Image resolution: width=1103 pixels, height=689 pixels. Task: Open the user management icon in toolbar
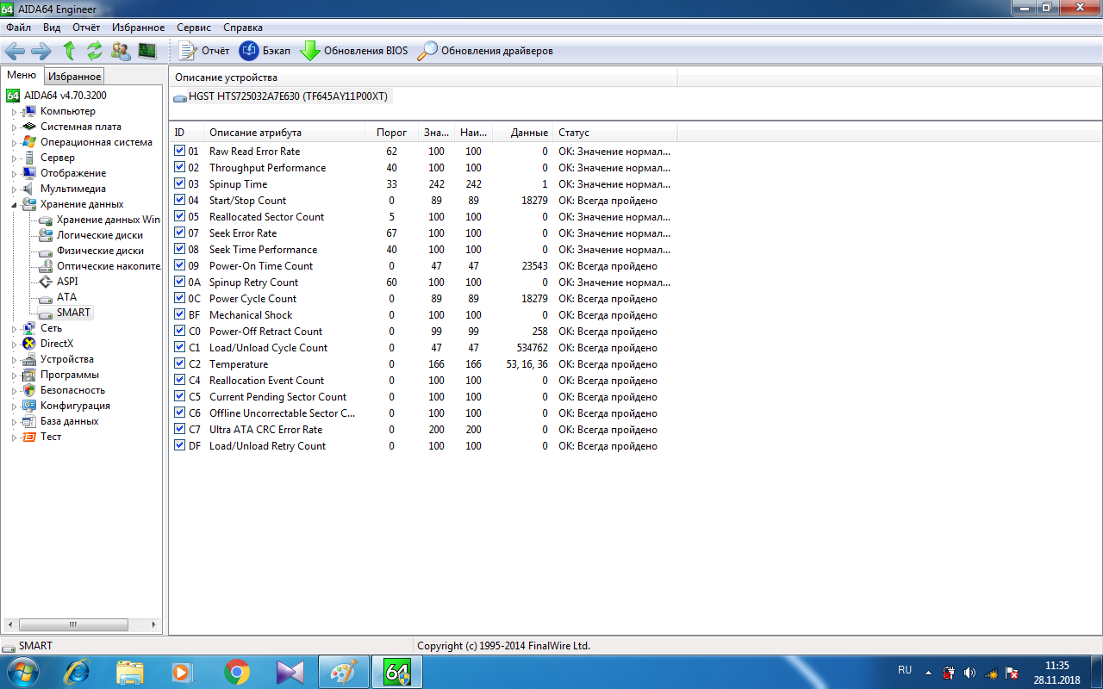point(121,51)
